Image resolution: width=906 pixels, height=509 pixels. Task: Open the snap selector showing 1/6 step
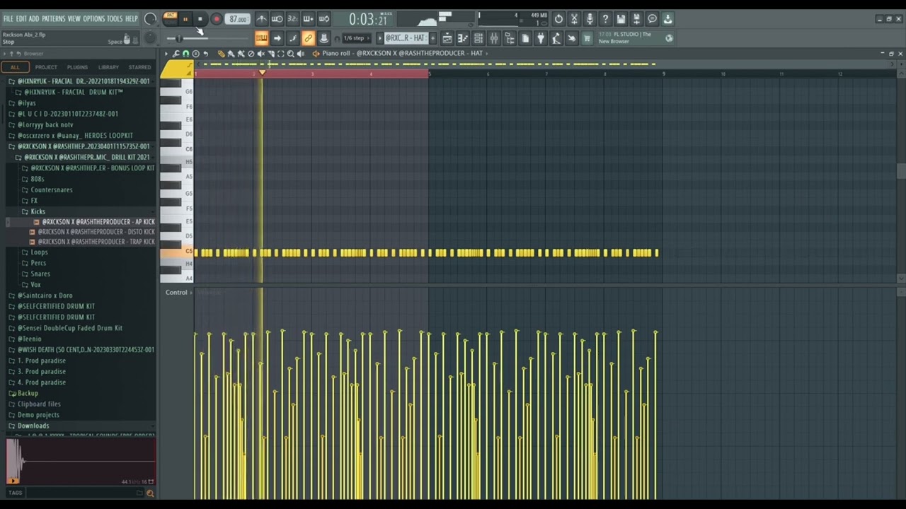pos(357,38)
